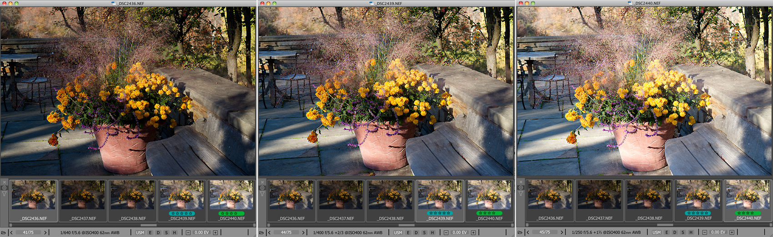Image resolution: width=773 pixels, height=237 pixels.
Task: Open the filmstrip settings gear in the _DSC2436.NEF window
Action: pyautogui.click(x=5, y=188)
